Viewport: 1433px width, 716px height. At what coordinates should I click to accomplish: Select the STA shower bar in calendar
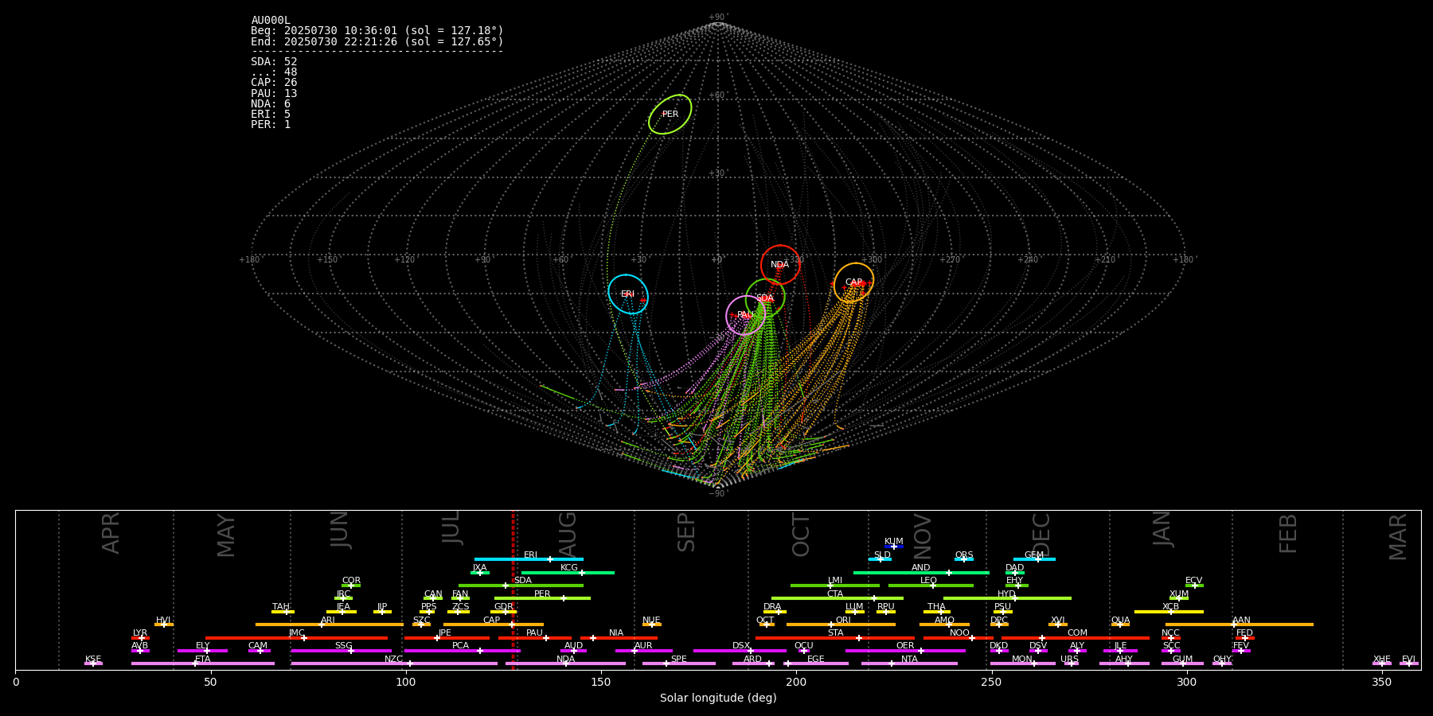coord(835,638)
